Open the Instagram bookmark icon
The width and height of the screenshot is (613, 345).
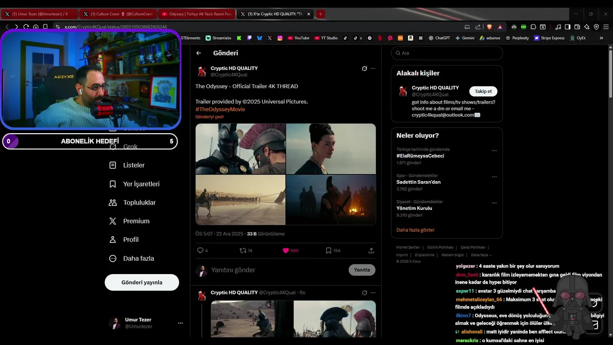click(280, 38)
